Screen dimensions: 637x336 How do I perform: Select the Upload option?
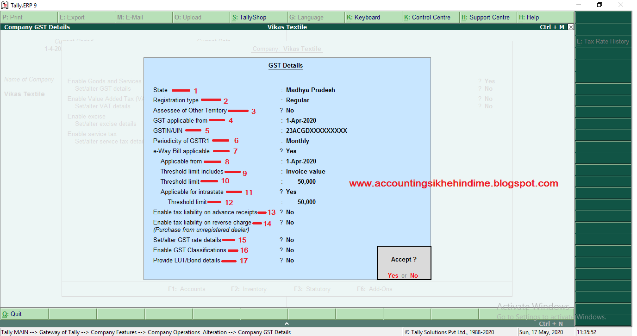pyautogui.click(x=201, y=17)
